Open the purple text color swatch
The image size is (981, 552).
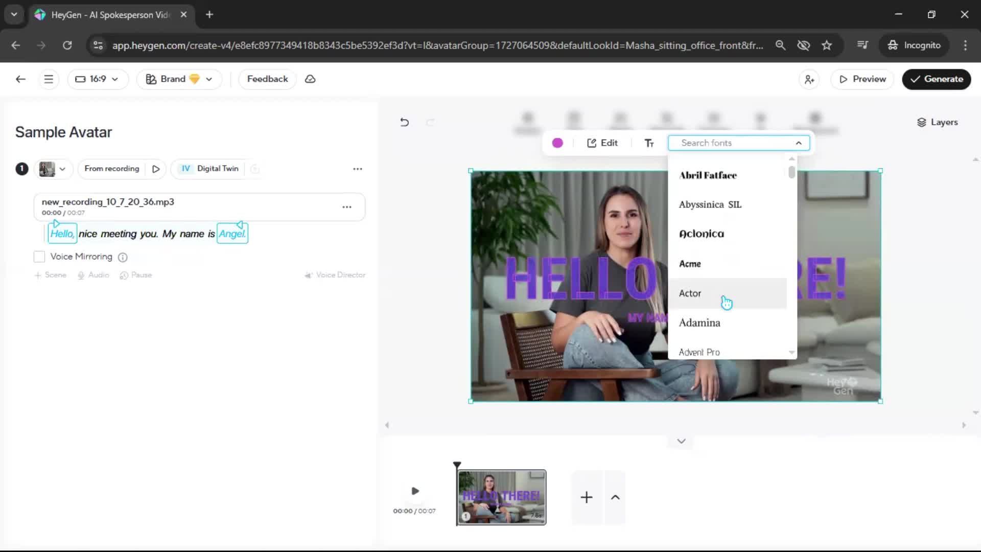[x=557, y=143]
